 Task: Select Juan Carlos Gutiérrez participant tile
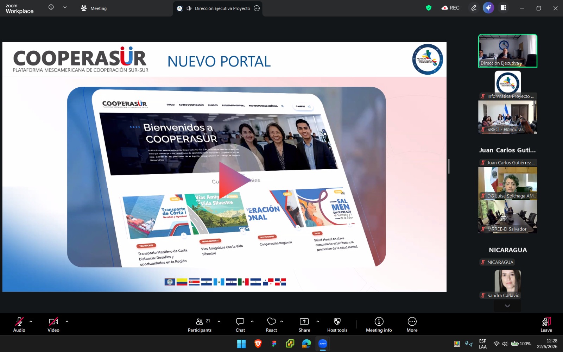pyautogui.click(x=507, y=150)
